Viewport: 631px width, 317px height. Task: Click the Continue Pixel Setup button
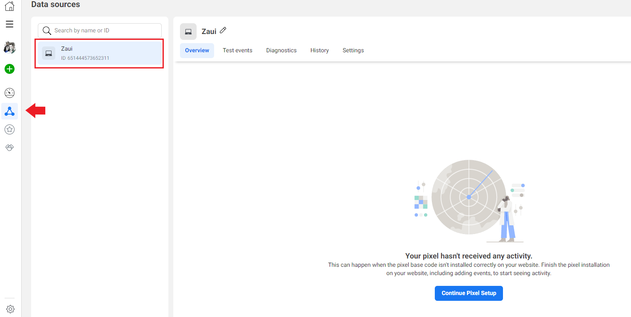coord(468,293)
